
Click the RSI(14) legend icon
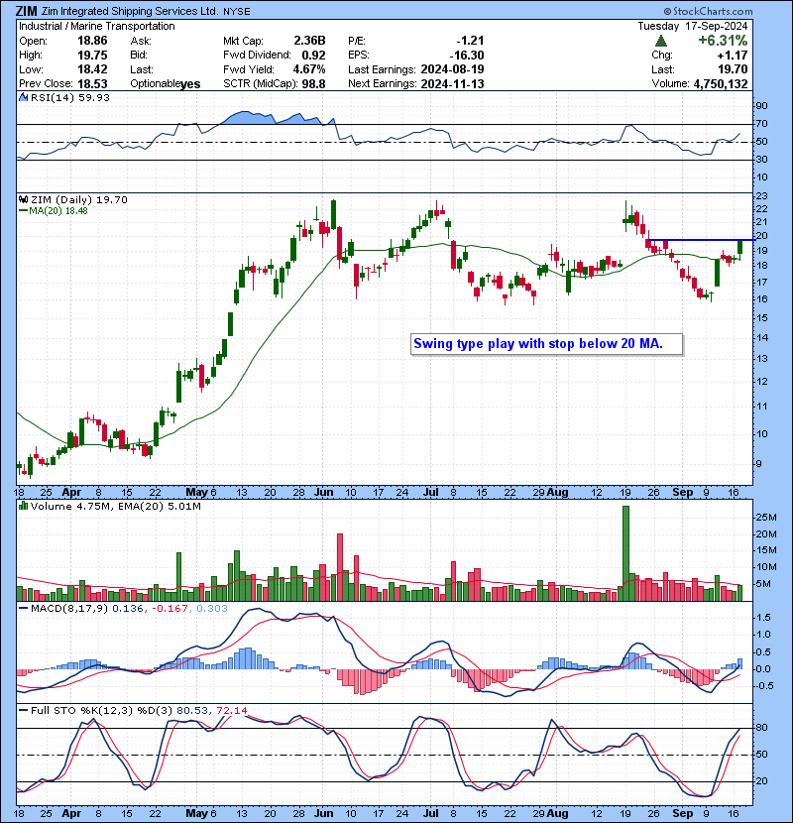point(24,97)
